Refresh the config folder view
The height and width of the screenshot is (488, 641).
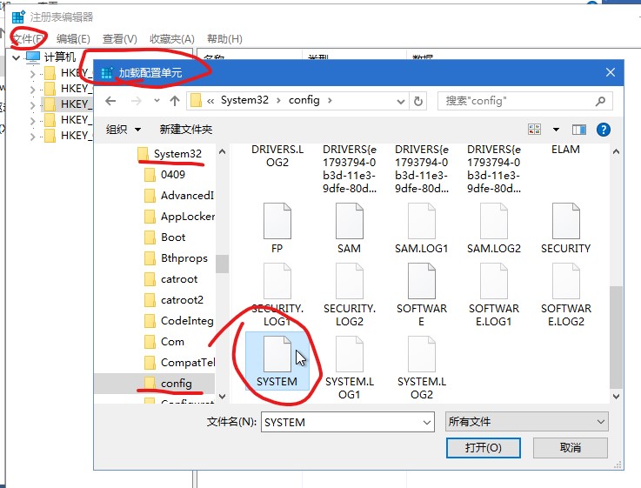pos(417,101)
